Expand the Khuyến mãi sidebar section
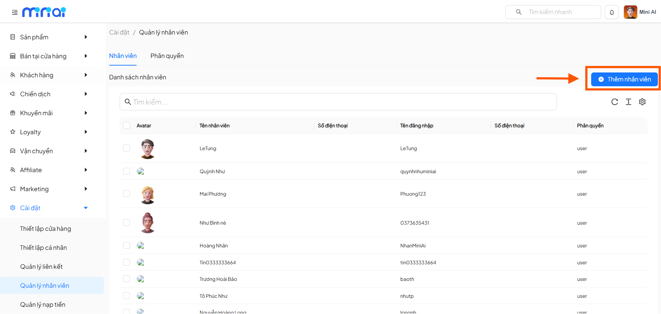The width and height of the screenshot is (661, 314). pos(48,113)
